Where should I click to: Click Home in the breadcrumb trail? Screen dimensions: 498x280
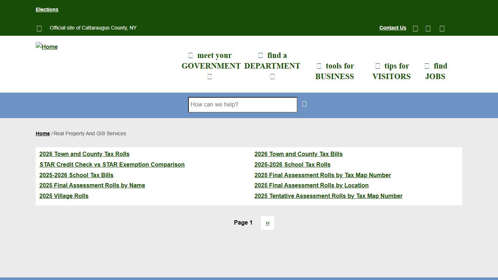click(x=43, y=133)
